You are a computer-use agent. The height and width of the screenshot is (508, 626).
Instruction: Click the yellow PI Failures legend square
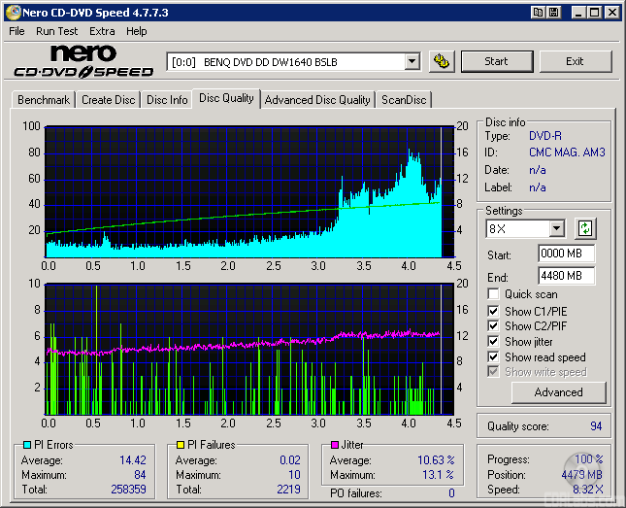pyautogui.click(x=181, y=445)
